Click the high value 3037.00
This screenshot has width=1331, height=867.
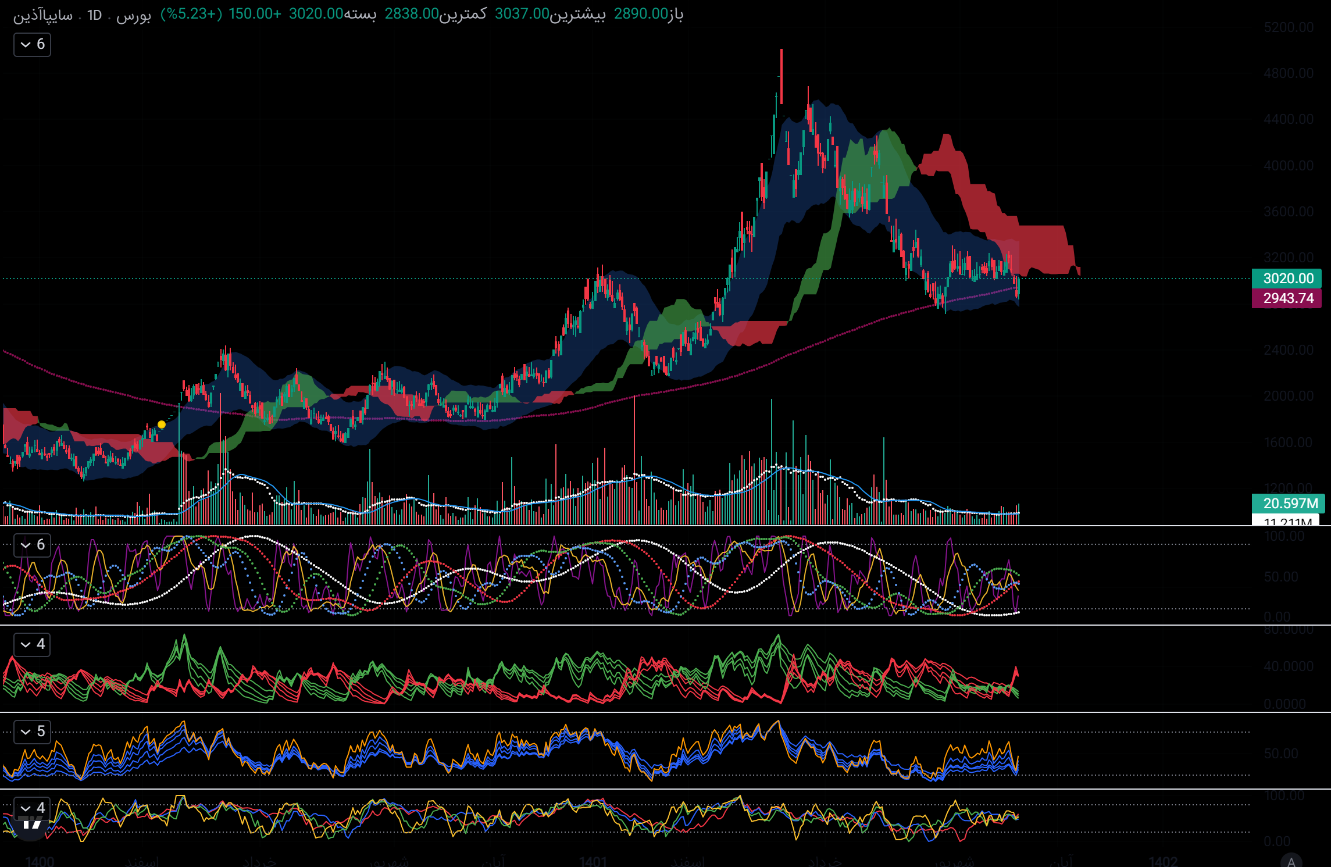point(522,13)
